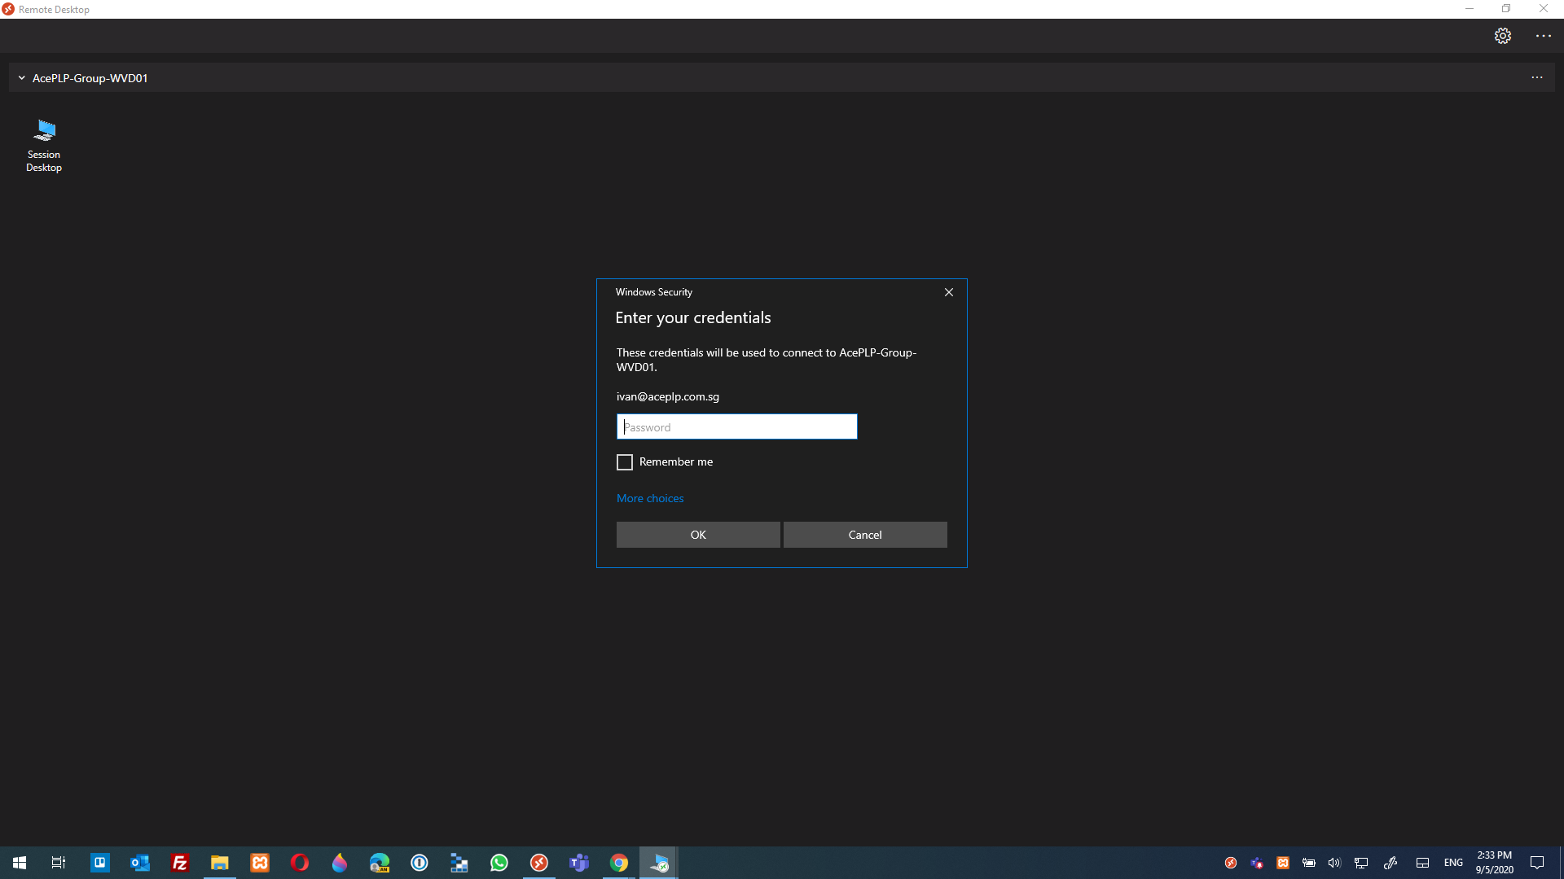Open the Windows notification center
This screenshot has height=879, width=1564.
click(x=1537, y=863)
